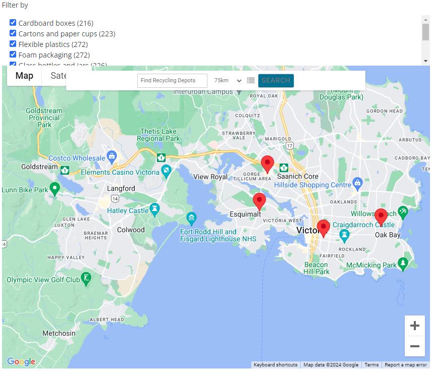Click Trans-Canada shield near Thetis Lake
Screen dimensions: 432x371
(x=161, y=158)
